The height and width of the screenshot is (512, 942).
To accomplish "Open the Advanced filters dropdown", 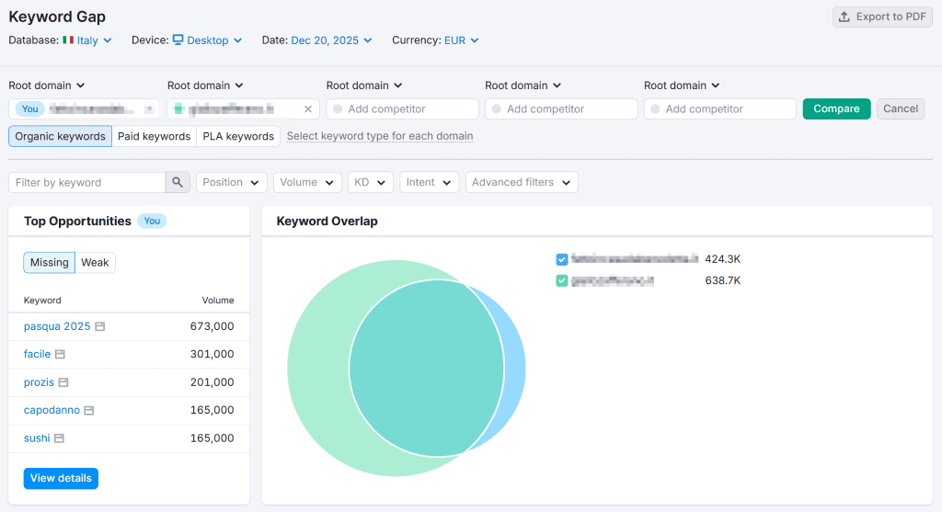I will pos(522,183).
